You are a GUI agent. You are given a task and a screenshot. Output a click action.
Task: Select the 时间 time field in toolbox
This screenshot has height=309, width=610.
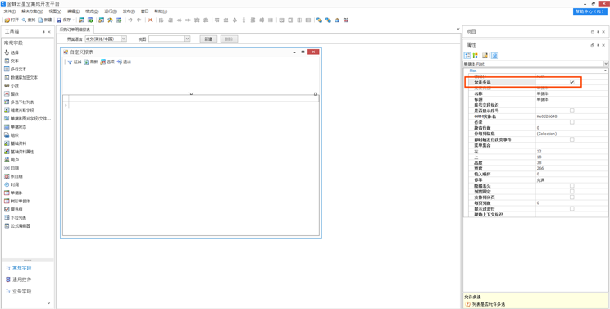11,184
